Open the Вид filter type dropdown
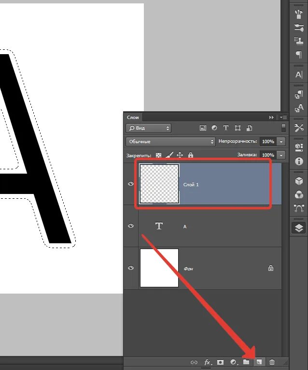 click(x=148, y=128)
